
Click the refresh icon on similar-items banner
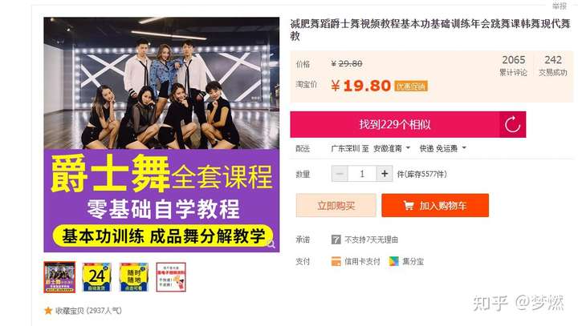(512, 124)
